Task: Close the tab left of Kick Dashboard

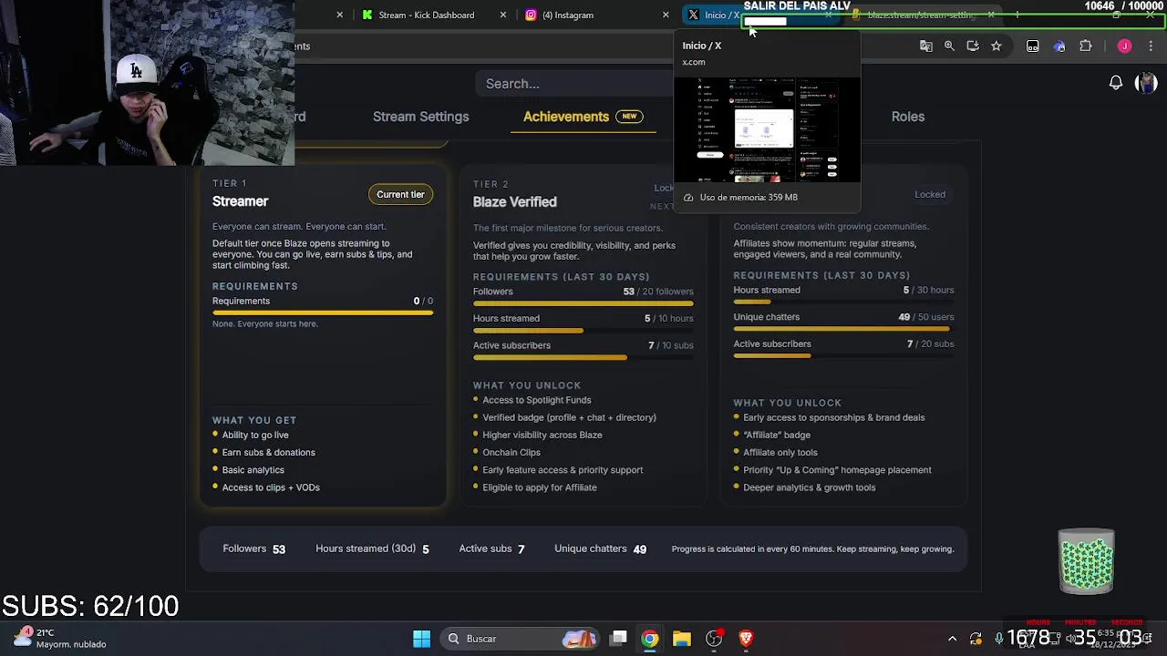Action: pos(339,15)
